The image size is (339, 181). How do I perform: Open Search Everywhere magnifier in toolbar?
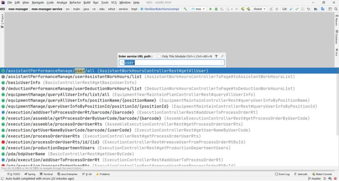coord(336,9)
